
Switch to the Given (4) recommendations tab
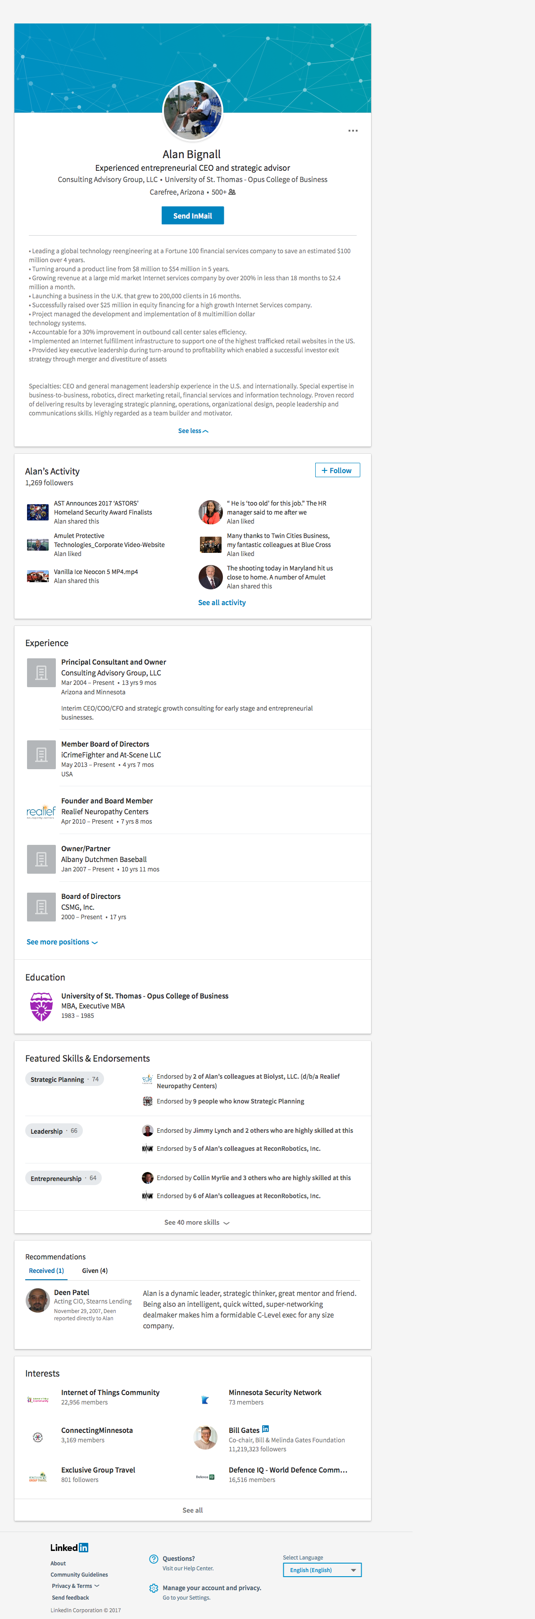[95, 1270]
